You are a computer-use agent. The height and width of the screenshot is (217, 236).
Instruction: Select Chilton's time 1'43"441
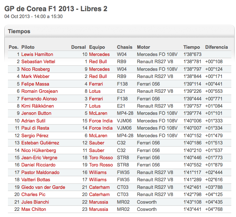pos(192,209)
